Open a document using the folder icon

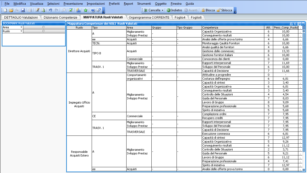pyautogui.click(x=11, y=10)
